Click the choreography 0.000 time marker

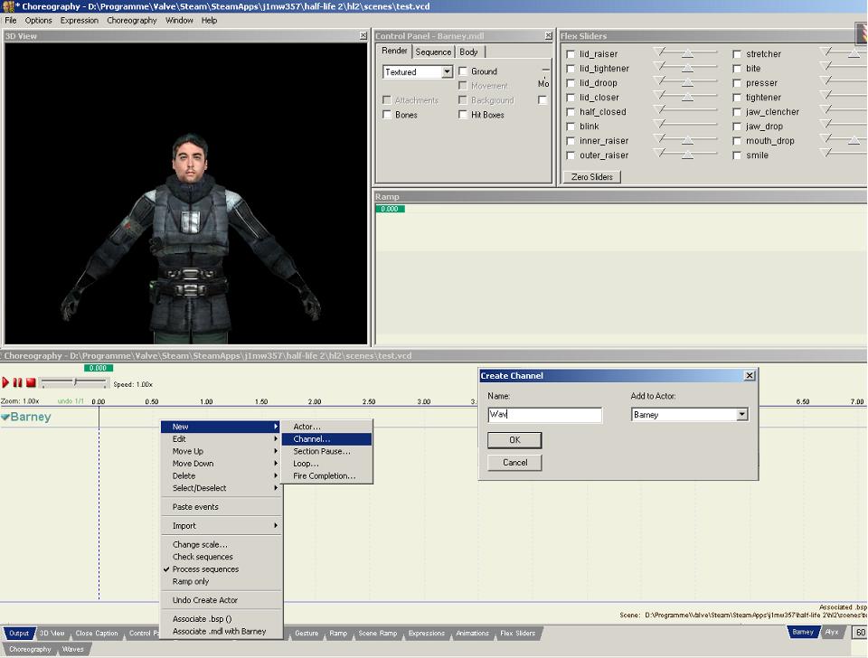point(99,368)
